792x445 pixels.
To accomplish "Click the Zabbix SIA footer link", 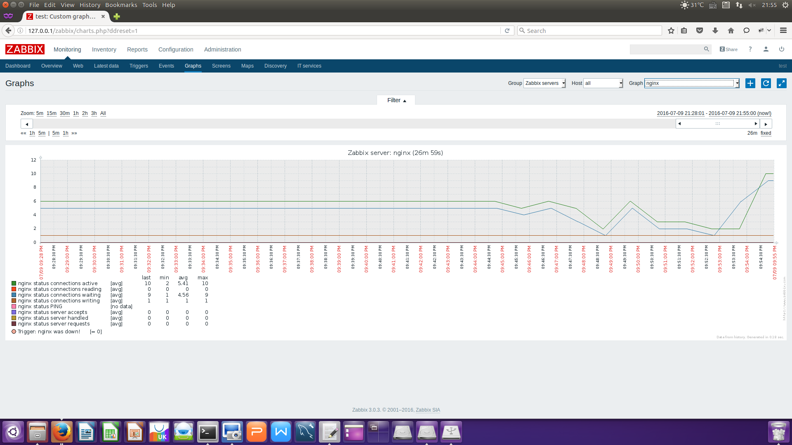I will point(428,410).
